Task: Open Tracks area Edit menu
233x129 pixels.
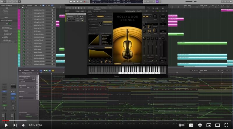Action: tap(23, 5)
